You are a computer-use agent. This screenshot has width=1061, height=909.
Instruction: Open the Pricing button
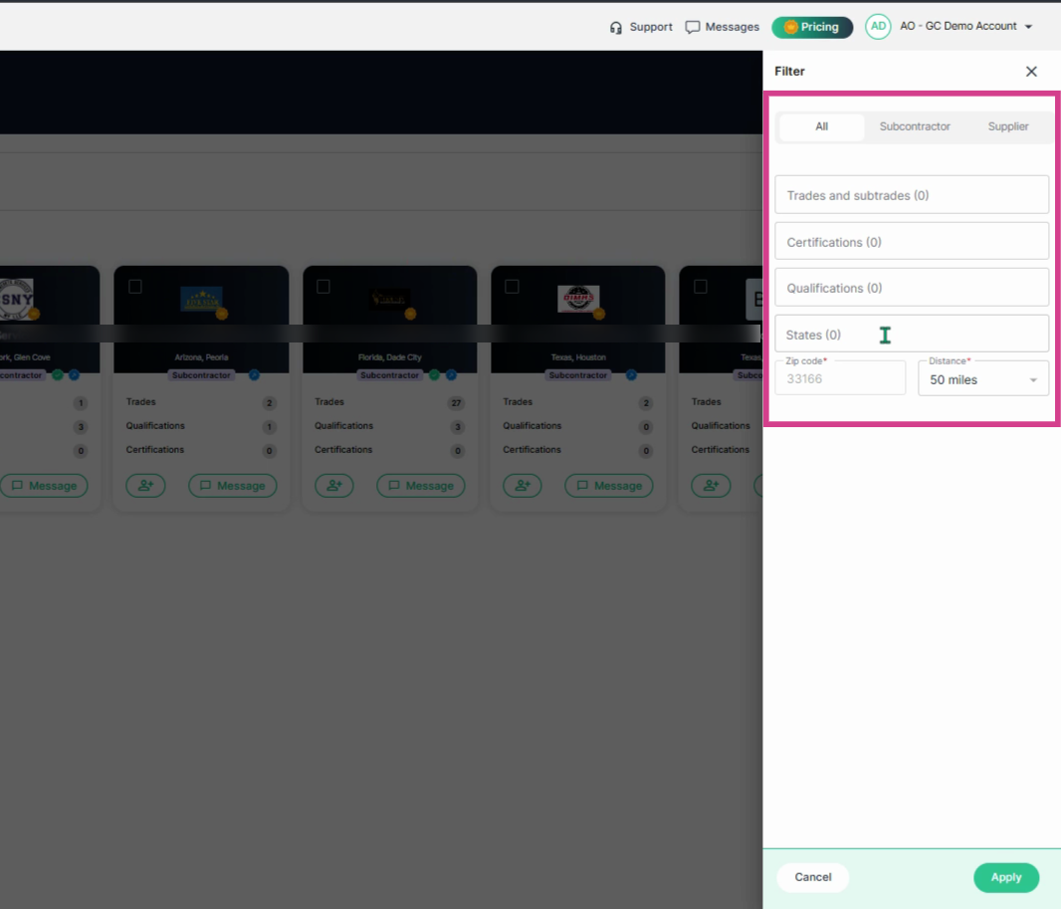(x=812, y=27)
